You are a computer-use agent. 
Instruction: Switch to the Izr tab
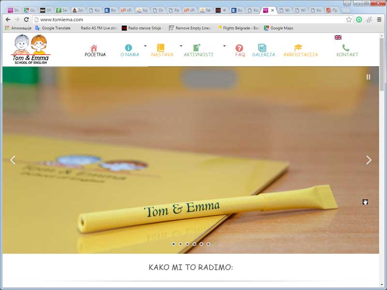(x=78, y=10)
